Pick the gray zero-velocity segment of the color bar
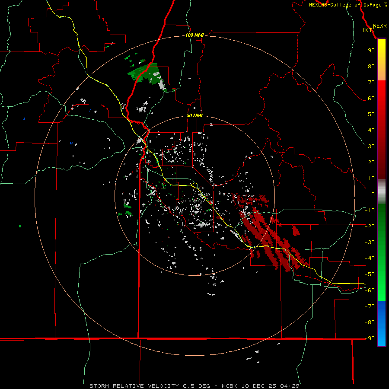The width and height of the screenshot is (389, 389). [x=382, y=191]
